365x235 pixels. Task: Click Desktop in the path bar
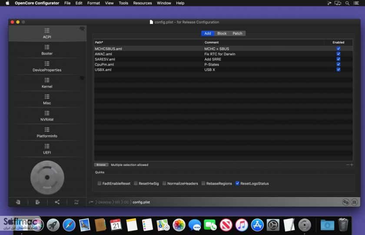click(105, 202)
